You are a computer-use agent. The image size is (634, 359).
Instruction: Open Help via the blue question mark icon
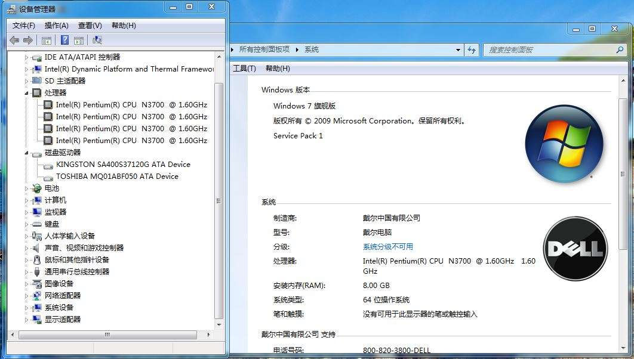[64, 40]
